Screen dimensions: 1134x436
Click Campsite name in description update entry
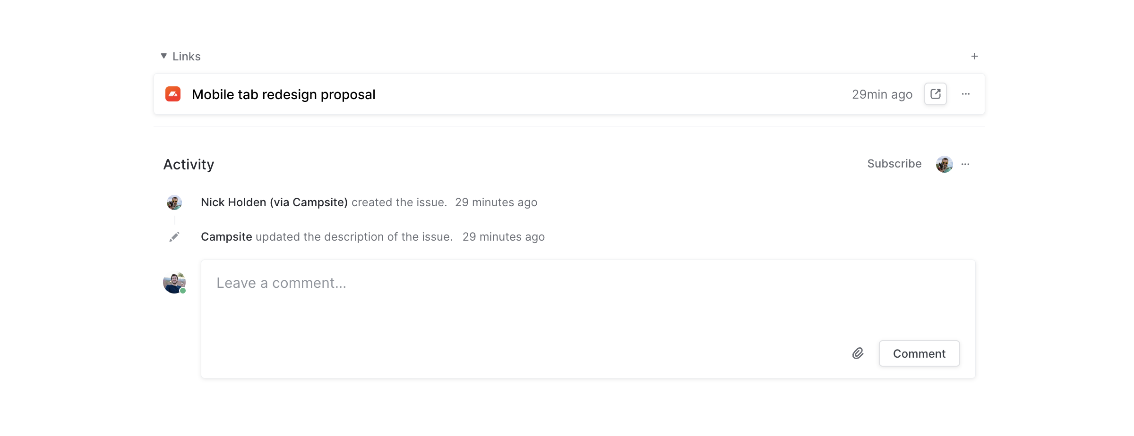click(226, 237)
